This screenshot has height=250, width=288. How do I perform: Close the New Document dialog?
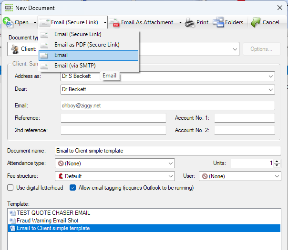[x=279, y=8]
